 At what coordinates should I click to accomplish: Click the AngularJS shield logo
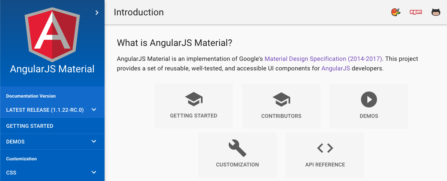pos(52,34)
